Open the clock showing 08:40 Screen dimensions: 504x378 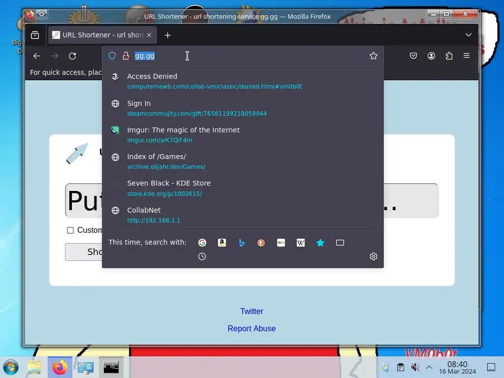pos(457,367)
